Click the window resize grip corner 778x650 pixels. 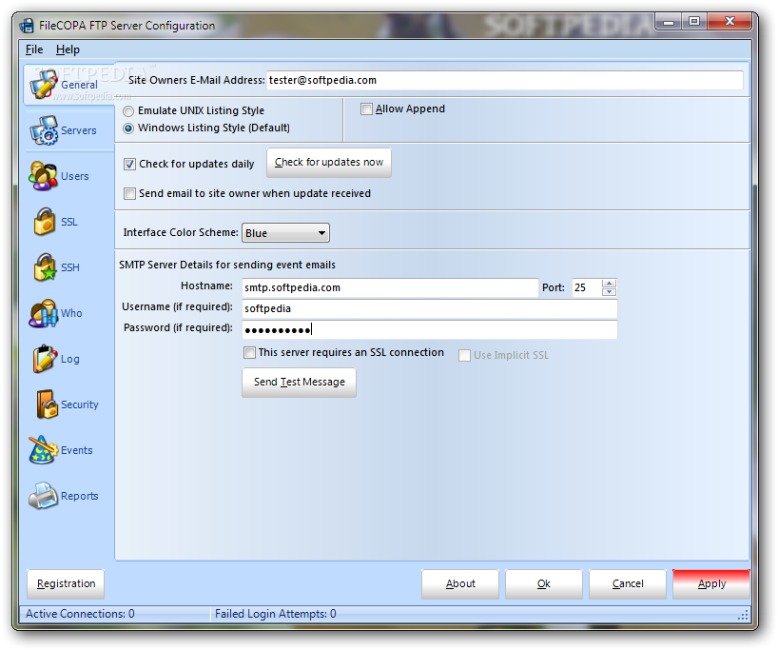[743, 615]
